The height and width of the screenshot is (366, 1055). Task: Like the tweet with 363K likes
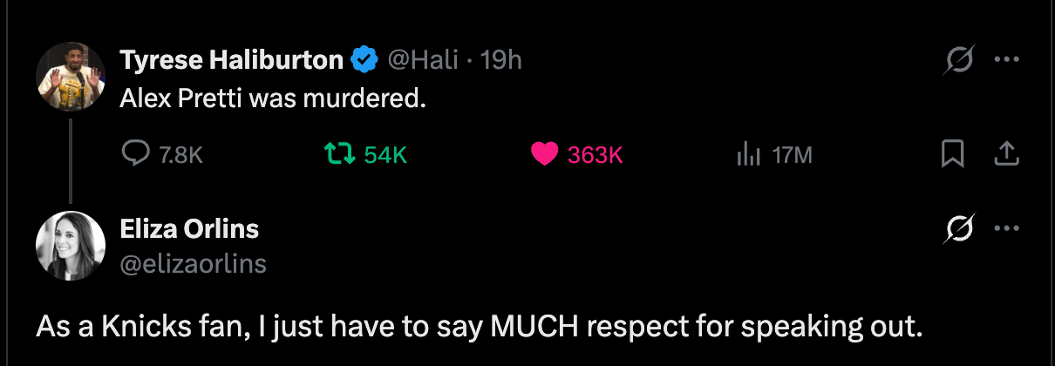pyautogui.click(x=544, y=155)
